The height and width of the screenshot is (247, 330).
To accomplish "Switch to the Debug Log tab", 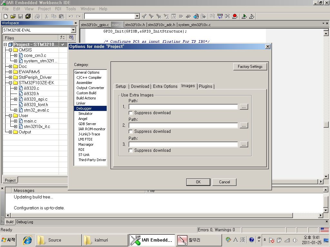I will pyautogui.click(x=24, y=222).
